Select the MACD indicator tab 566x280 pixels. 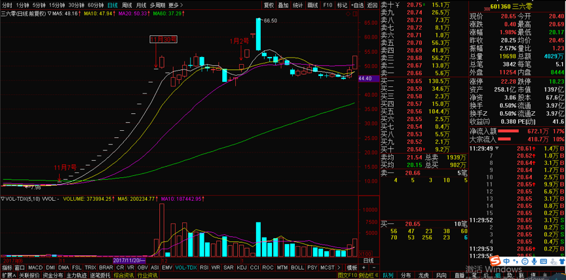click(x=35, y=268)
